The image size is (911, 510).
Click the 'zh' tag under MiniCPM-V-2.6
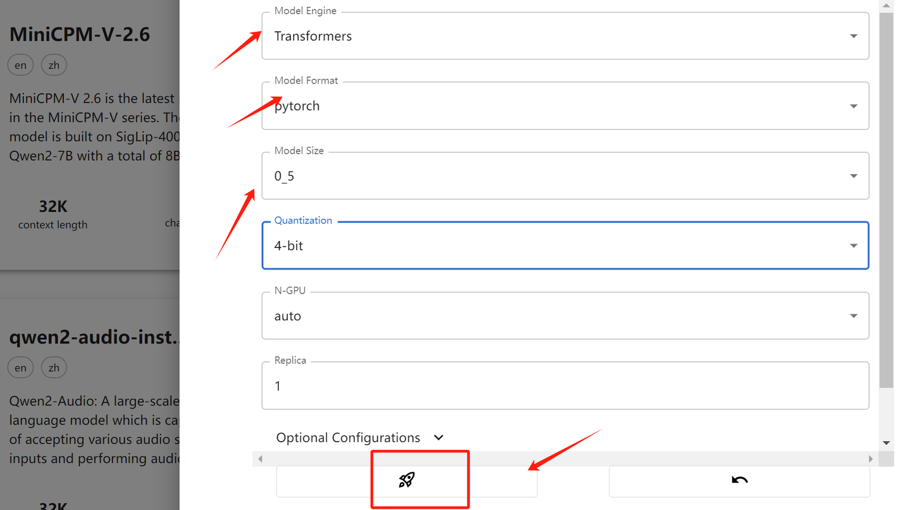[54, 65]
